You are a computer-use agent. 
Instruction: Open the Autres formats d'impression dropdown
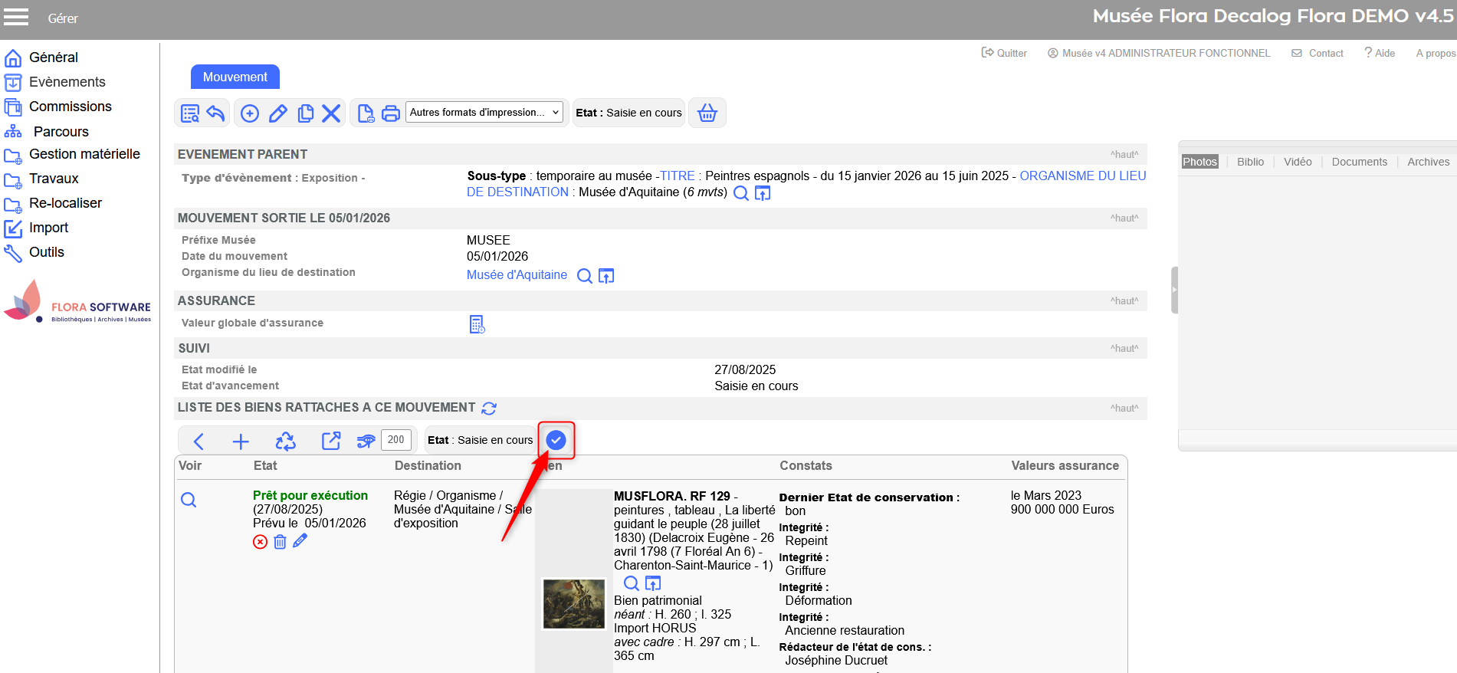tap(484, 113)
